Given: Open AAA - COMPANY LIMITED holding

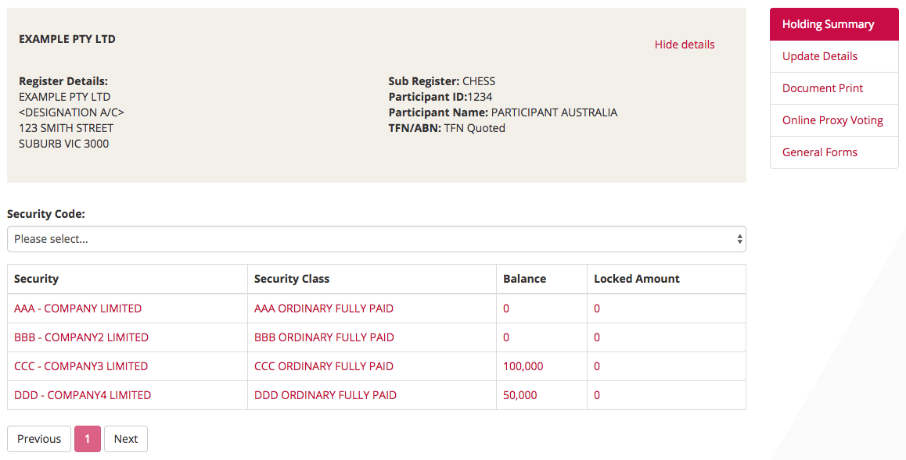Looking at the screenshot, I should coord(78,308).
